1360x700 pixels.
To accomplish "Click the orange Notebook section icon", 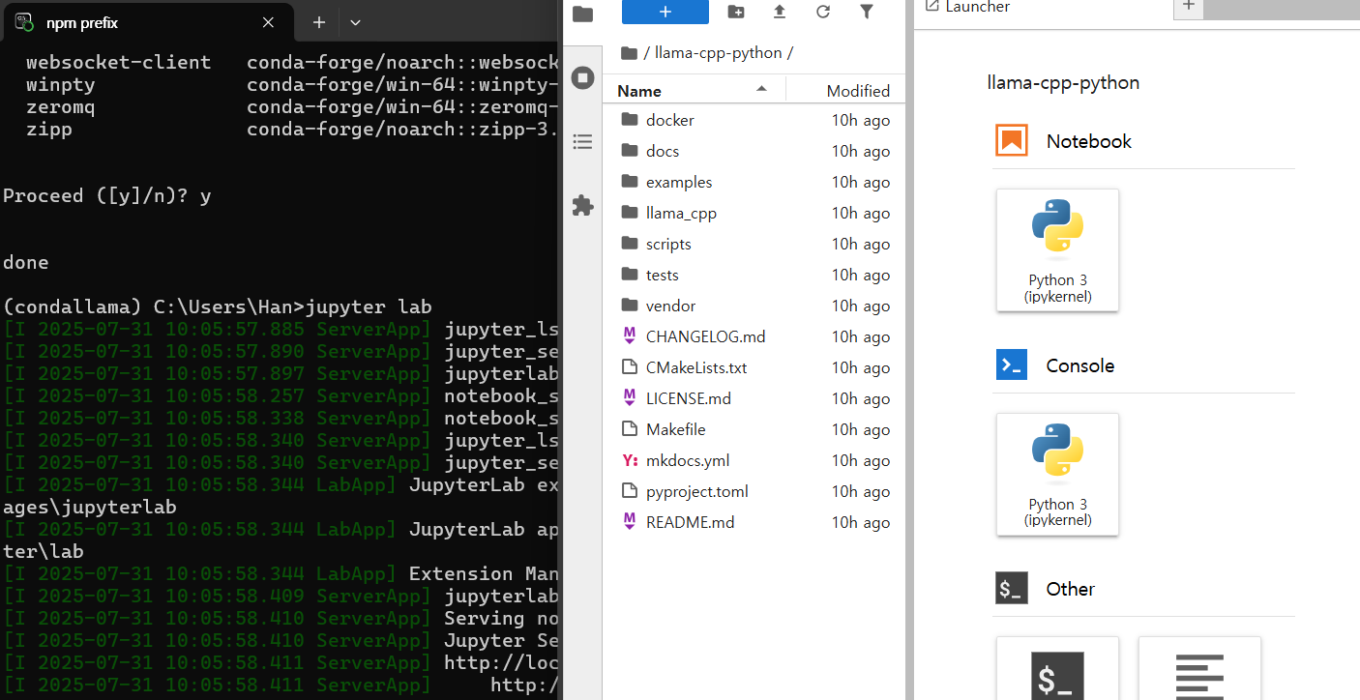I will click(1011, 141).
